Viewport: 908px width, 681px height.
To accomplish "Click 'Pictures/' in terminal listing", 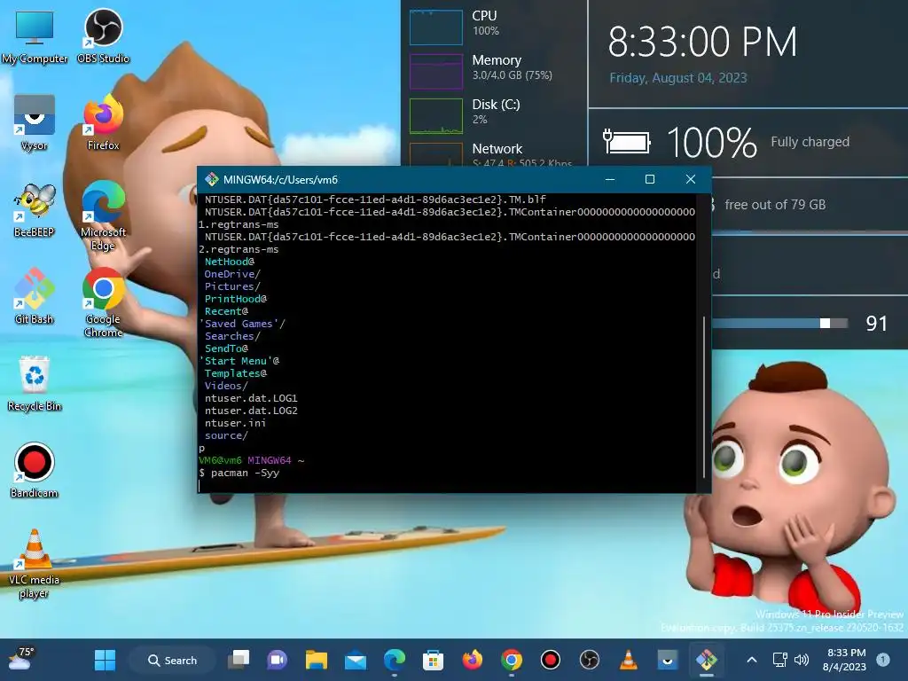I will [x=232, y=286].
